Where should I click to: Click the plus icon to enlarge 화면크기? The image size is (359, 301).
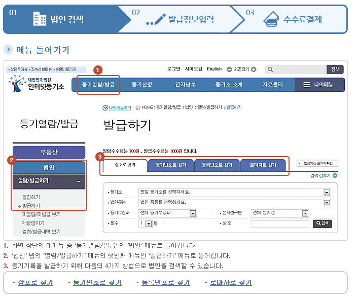point(254,69)
